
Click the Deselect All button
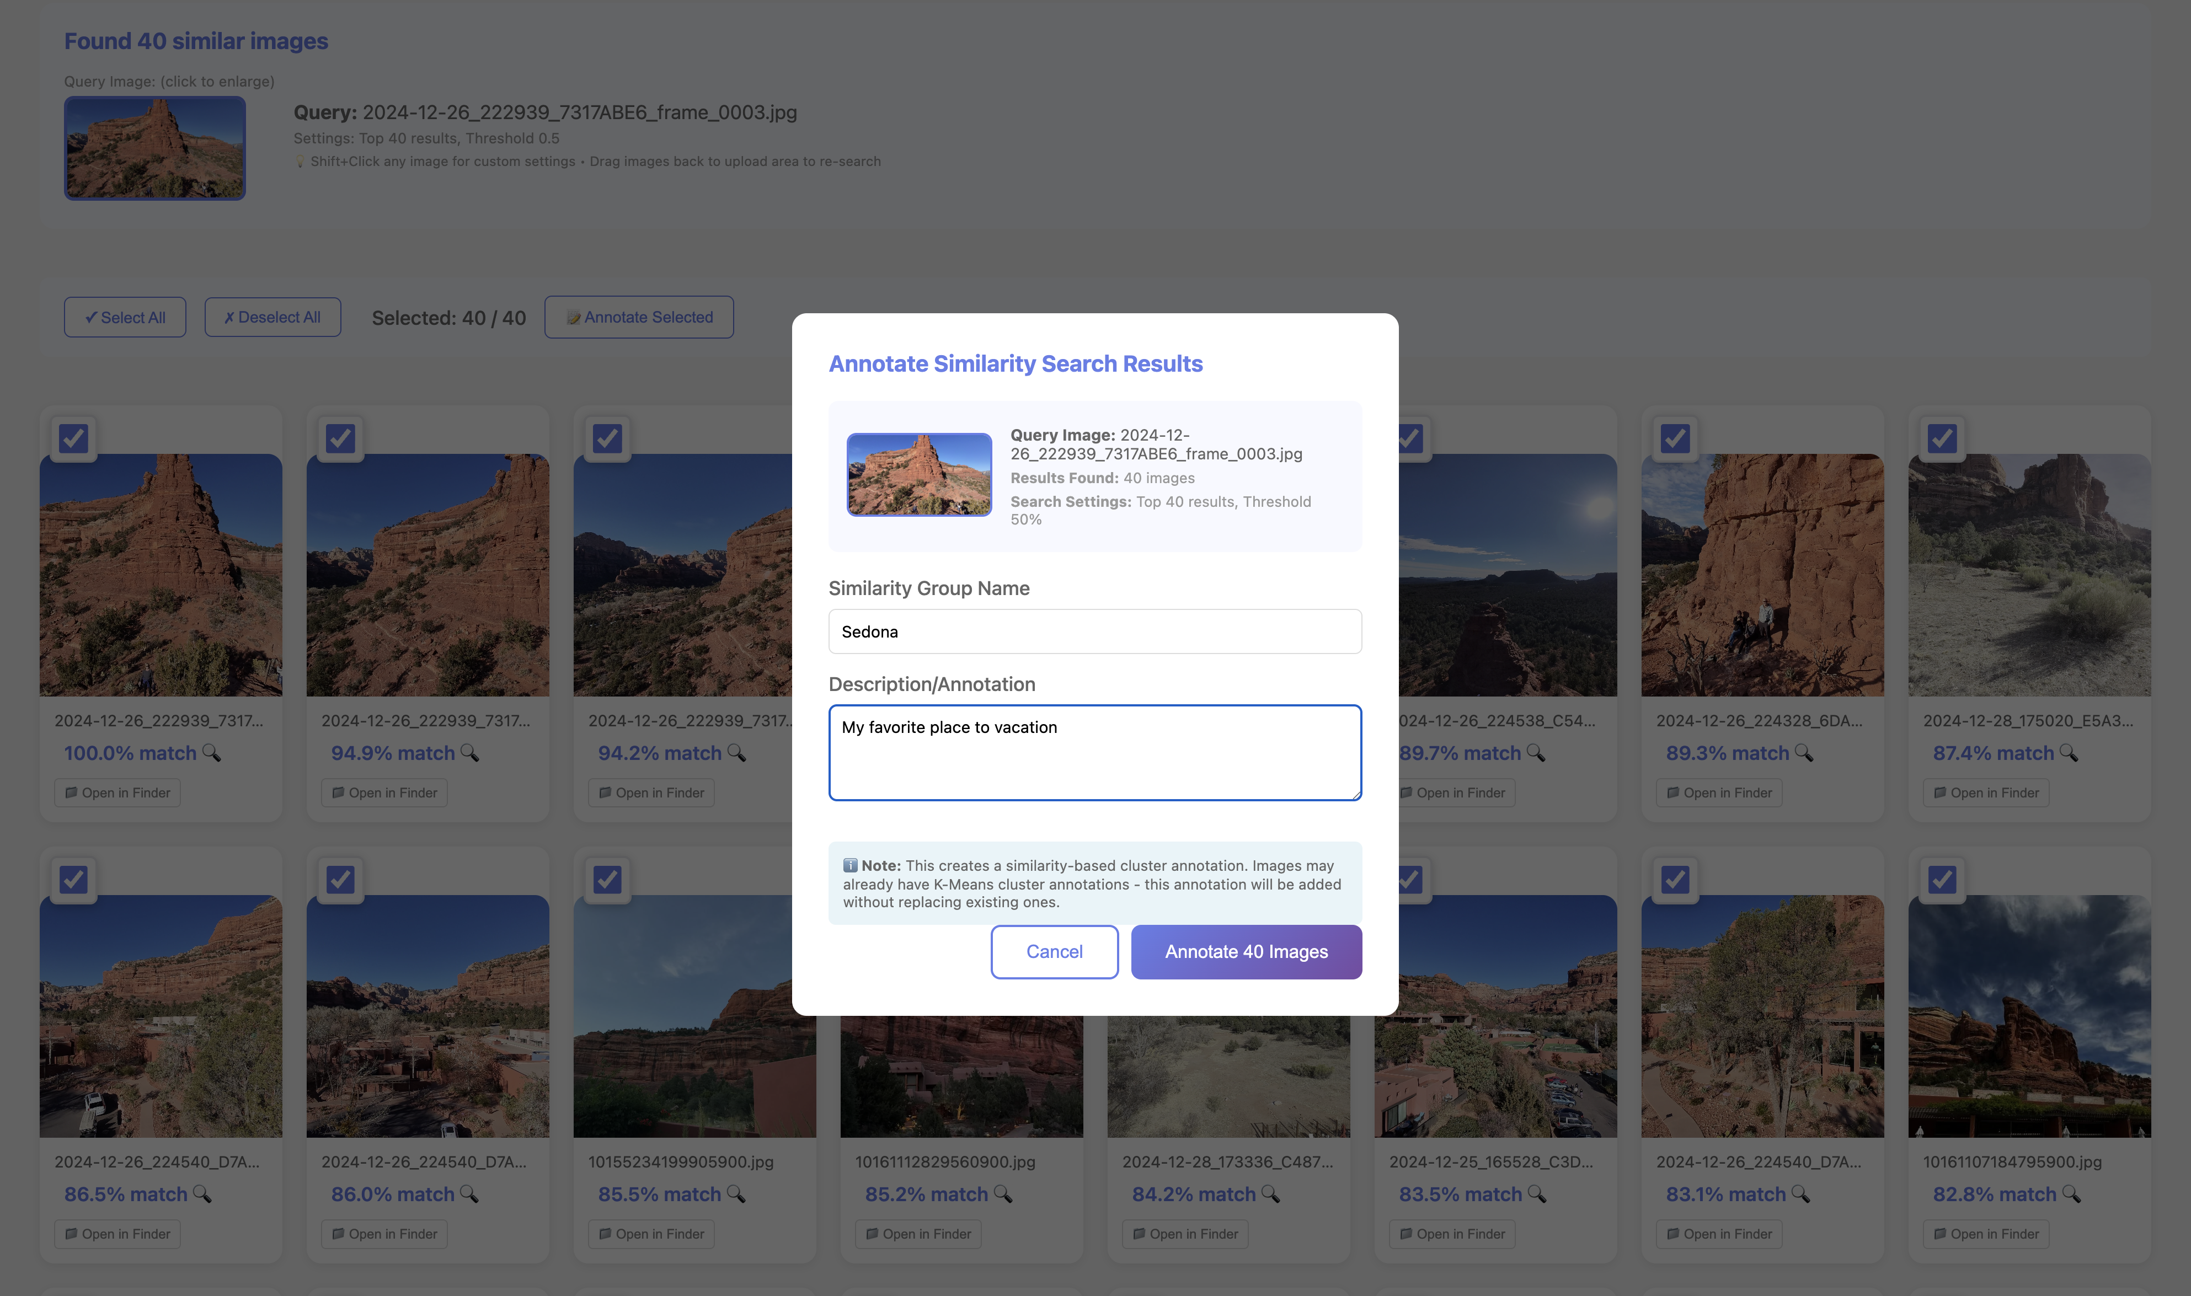point(272,317)
